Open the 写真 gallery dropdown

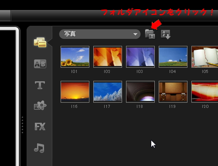click(100, 34)
